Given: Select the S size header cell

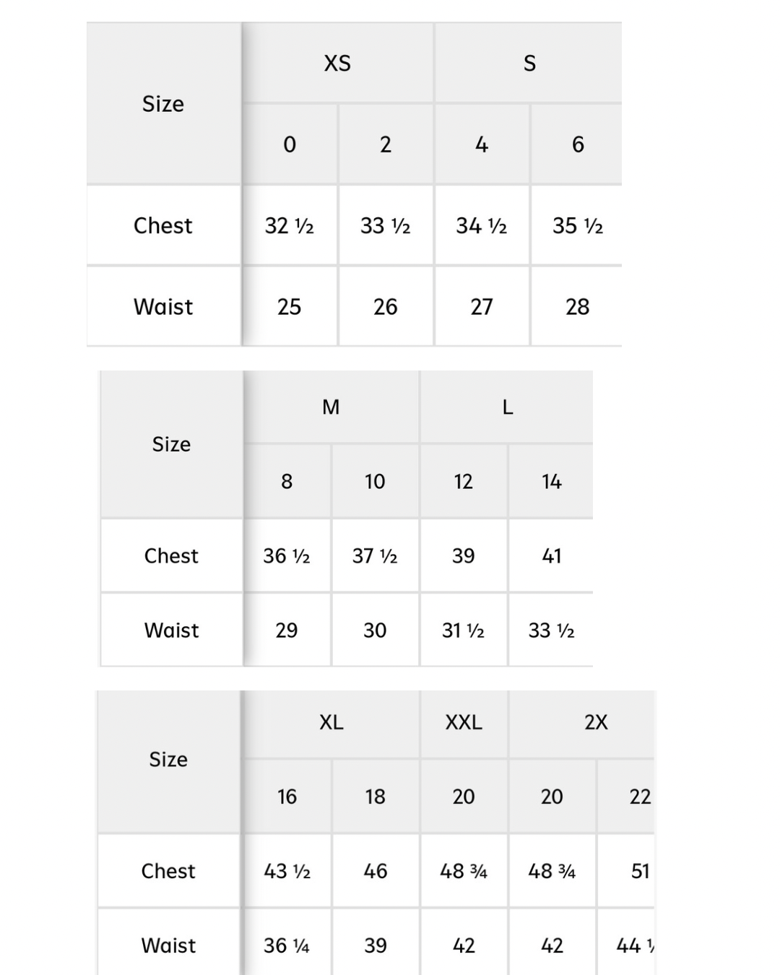Looking at the screenshot, I should tap(529, 64).
